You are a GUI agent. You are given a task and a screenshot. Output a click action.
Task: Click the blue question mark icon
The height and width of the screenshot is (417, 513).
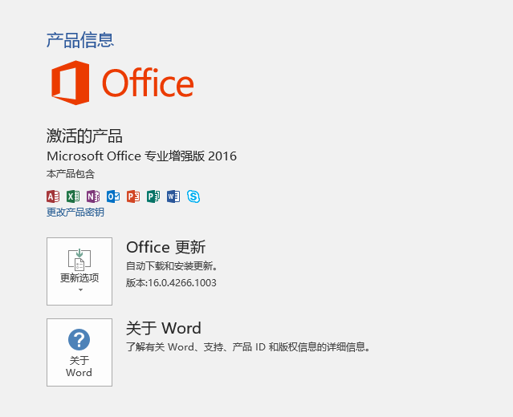coord(79,339)
